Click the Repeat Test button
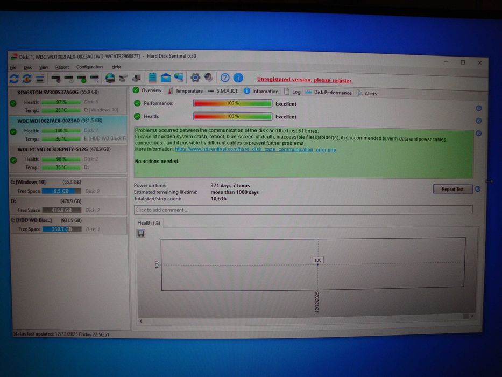The image size is (502, 377). [452, 189]
